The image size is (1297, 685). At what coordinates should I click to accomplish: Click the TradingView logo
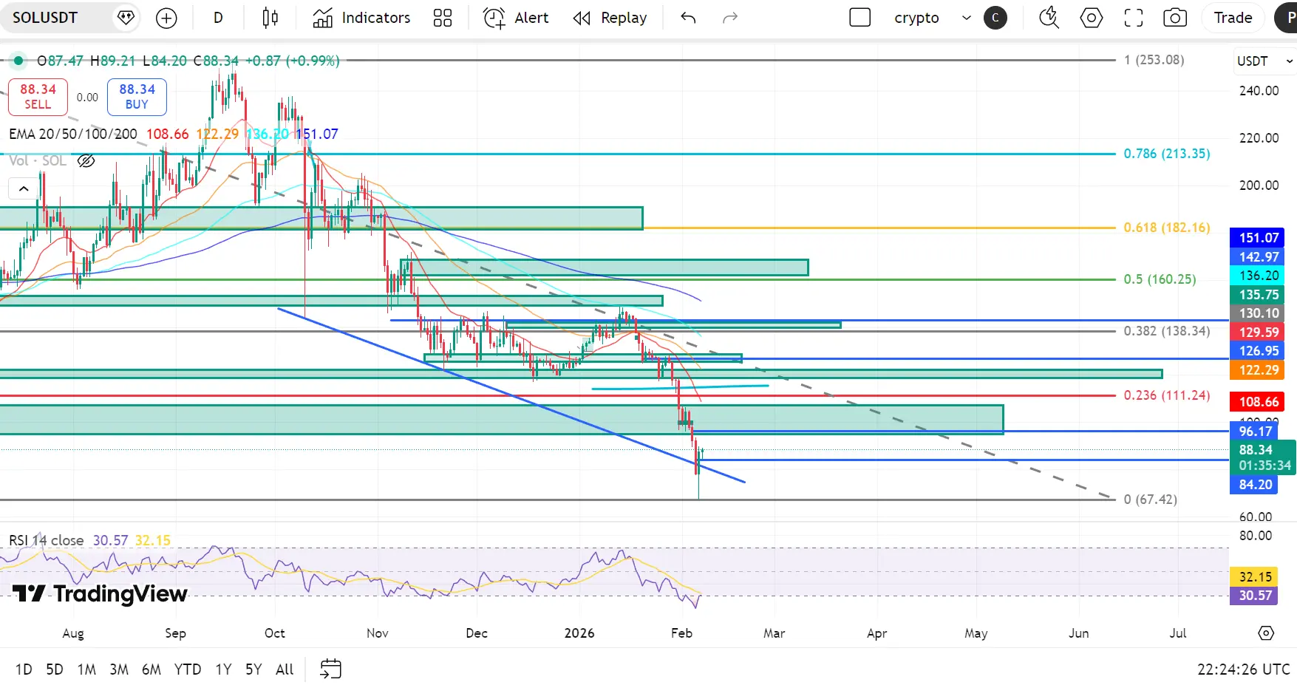pos(100,593)
